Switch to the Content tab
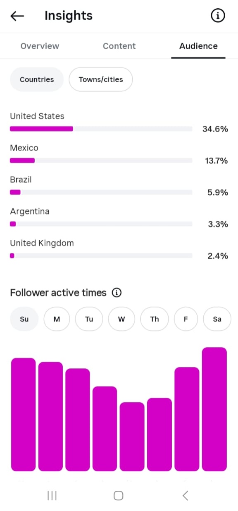238x511 pixels. tap(119, 46)
